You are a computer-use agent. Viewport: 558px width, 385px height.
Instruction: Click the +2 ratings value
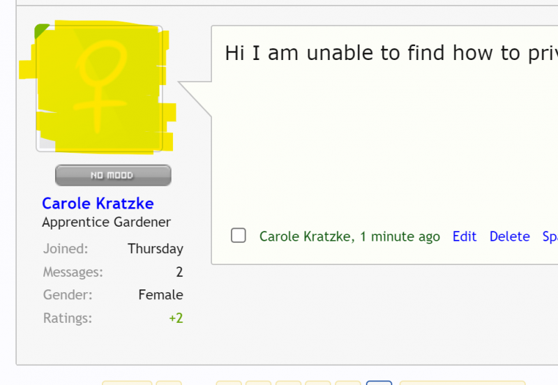pyautogui.click(x=176, y=318)
